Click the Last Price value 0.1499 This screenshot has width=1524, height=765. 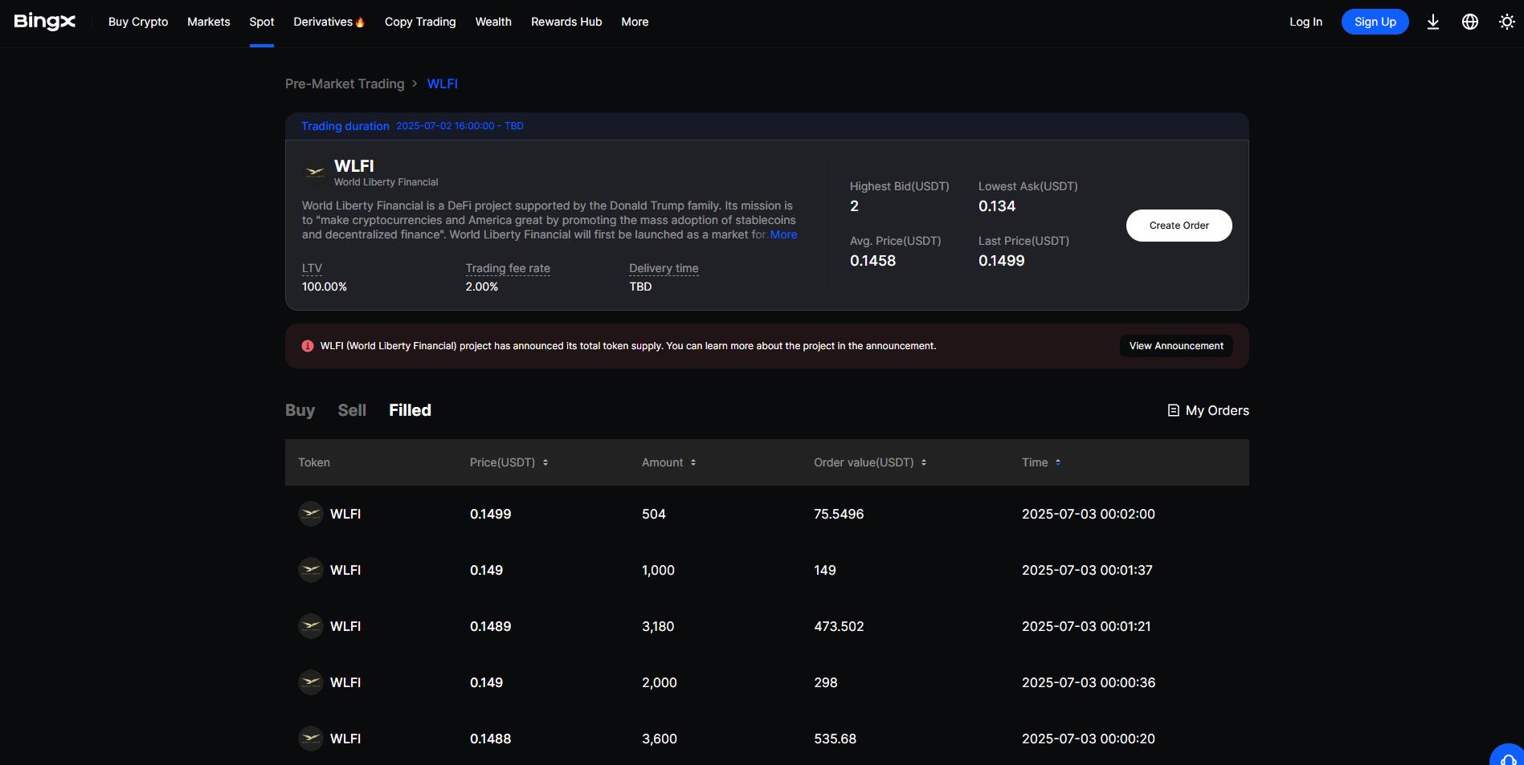click(1001, 261)
